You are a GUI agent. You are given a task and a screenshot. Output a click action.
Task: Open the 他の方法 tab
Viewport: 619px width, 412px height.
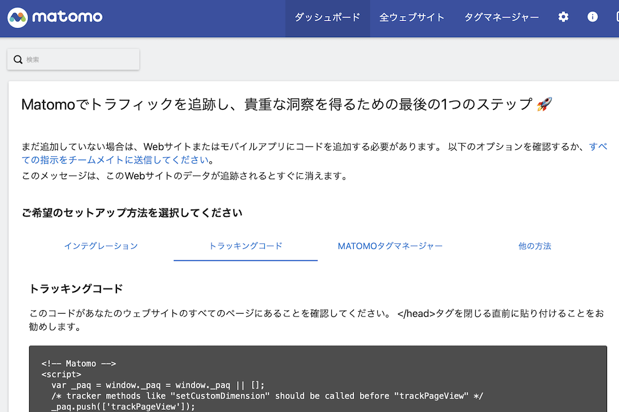535,246
